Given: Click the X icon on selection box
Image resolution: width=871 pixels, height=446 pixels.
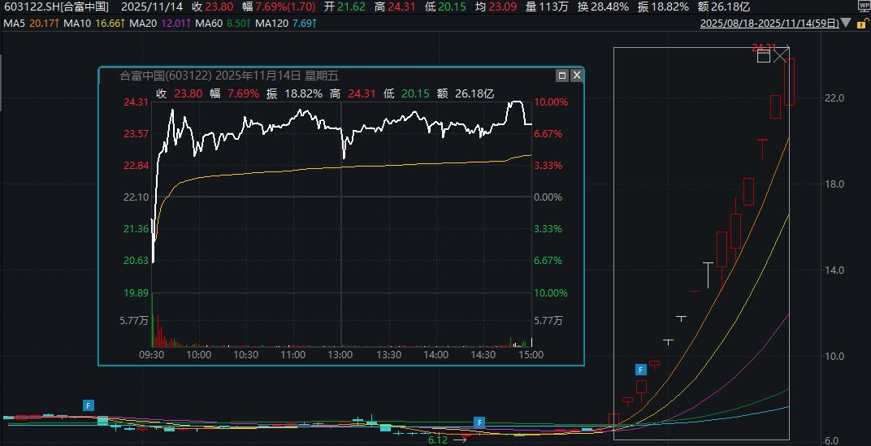Looking at the screenshot, I should (x=781, y=56).
